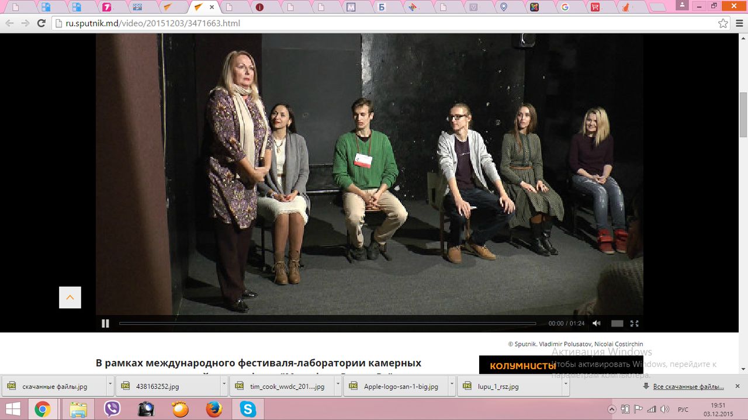Click the video time display 00:00 / 01:24
The height and width of the screenshot is (420, 748).
[x=566, y=323]
